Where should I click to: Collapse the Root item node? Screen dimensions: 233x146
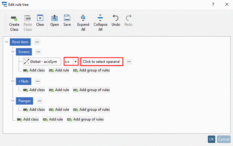[x=7, y=42]
